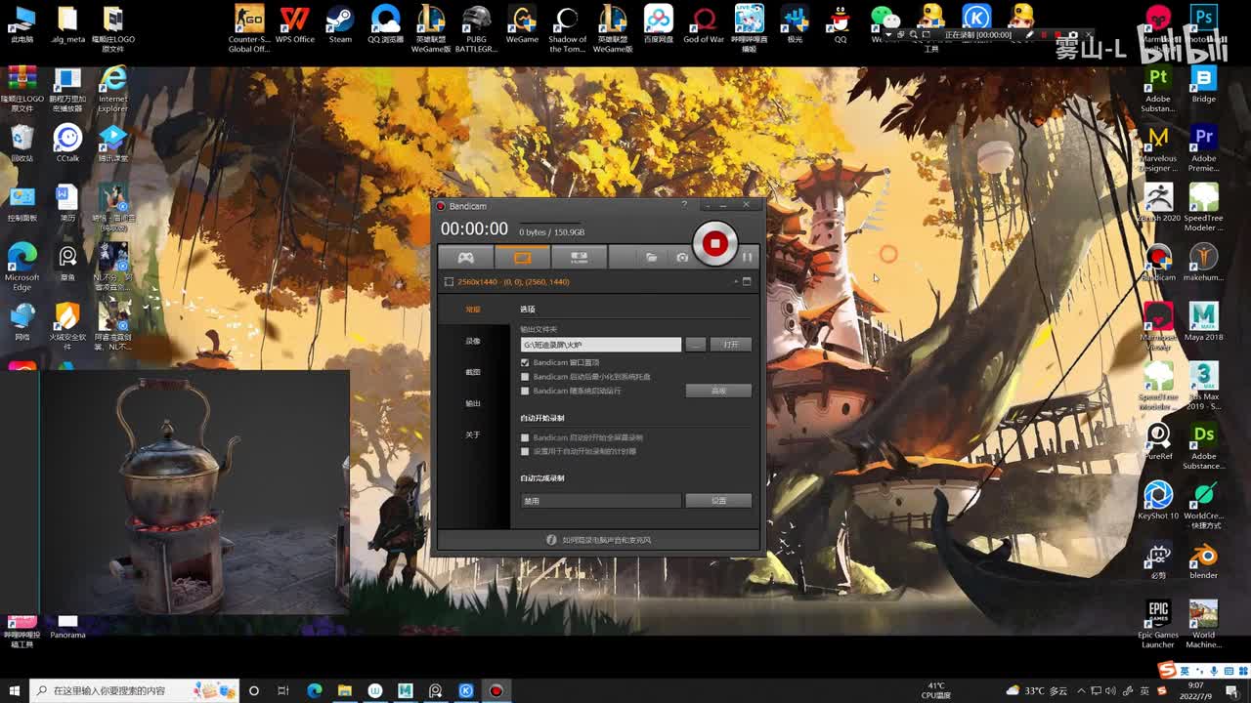Select Bandicam screen recording mode rectangle icon
This screenshot has width=1251, height=703.
coord(523,258)
